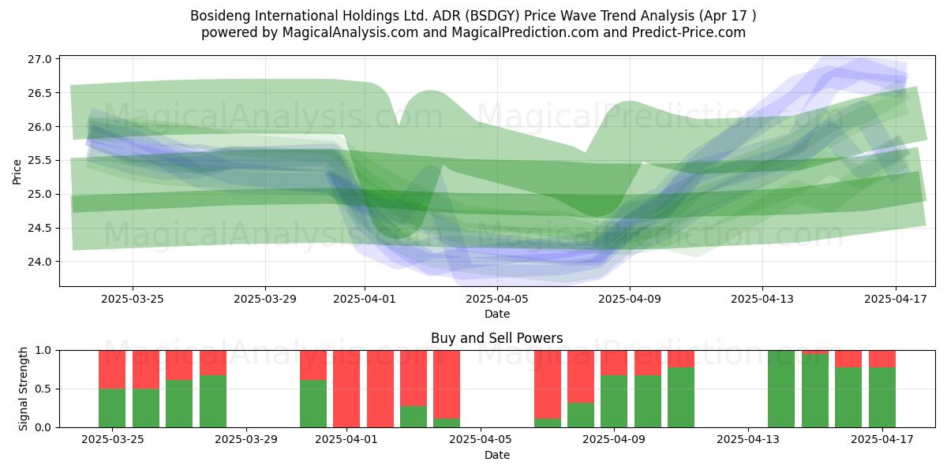The height and width of the screenshot is (473, 947).
Task: Click the 'Date' label under the Buy and Sell Powers chart
Action: 497,455
